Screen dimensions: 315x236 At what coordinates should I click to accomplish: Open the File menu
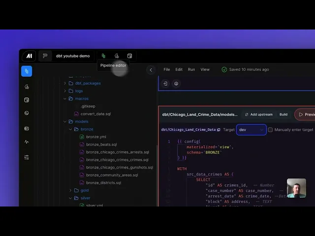coord(167,69)
